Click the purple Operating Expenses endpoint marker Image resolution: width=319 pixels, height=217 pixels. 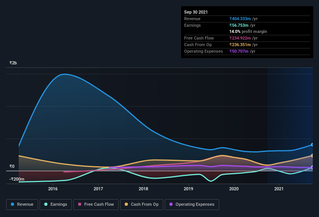312,167
